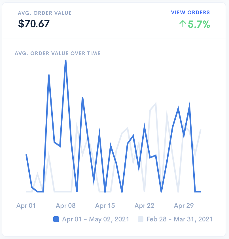Toggle the Apr 01 - May 02, 2021 legend label

click(96, 219)
